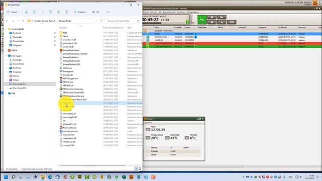Collapse the Este equipo tree node

point(6,56)
